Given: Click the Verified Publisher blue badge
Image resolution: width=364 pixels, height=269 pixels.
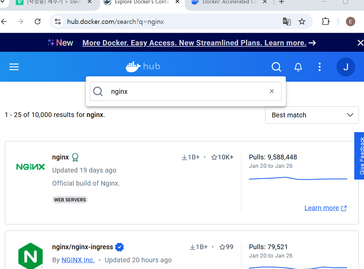Looking at the screenshot, I should click(x=119, y=247).
